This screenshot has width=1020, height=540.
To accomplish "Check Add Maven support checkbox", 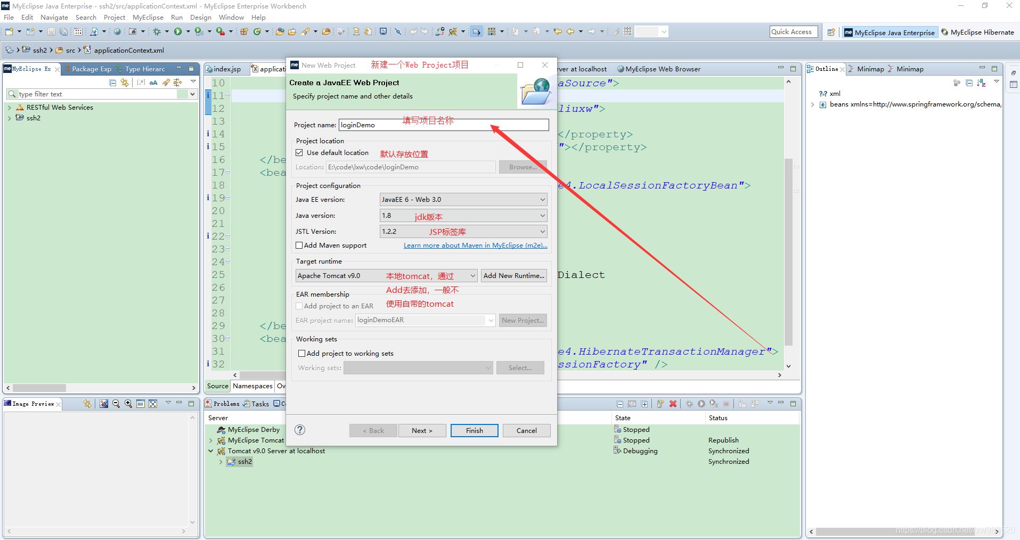I will 299,245.
